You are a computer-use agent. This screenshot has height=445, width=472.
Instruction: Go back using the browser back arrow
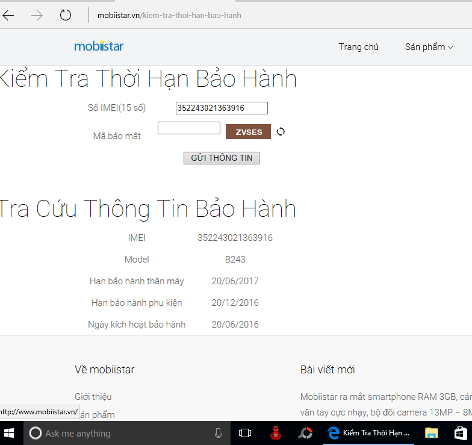8,16
